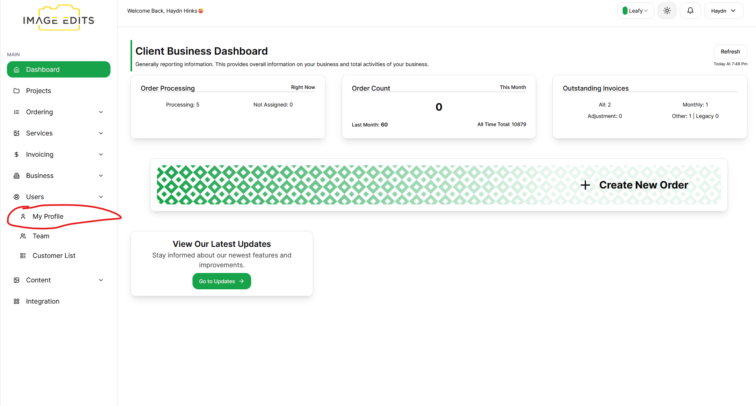Click the Create New Order banner

pyautogui.click(x=439, y=185)
